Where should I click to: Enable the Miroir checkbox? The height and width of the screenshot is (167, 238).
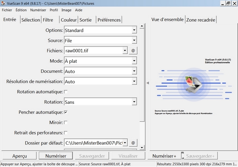coord(66,122)
